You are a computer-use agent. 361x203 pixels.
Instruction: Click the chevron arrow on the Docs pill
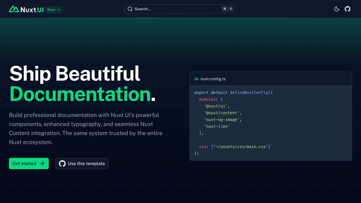pyautogui.click(x=59, y=10)
